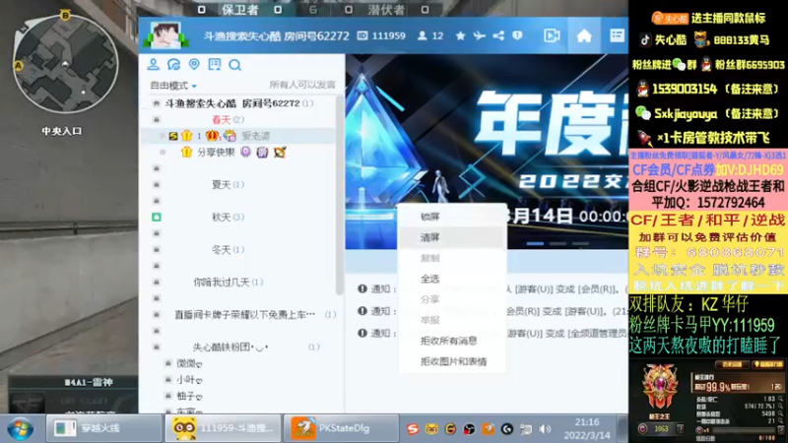The width and height of the screenshot is (788, 443).
Task: Click the green icon beside 秋天
Action: (x=157, y=217)
